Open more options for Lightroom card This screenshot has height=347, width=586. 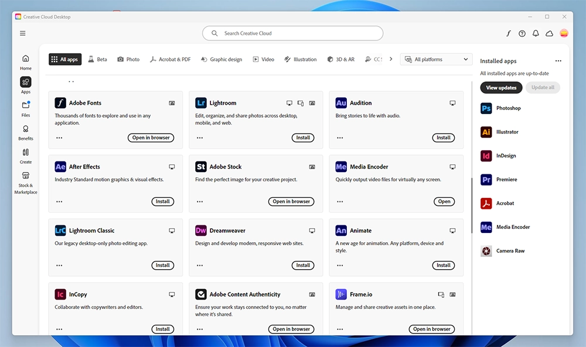click(x=200, y=138)
